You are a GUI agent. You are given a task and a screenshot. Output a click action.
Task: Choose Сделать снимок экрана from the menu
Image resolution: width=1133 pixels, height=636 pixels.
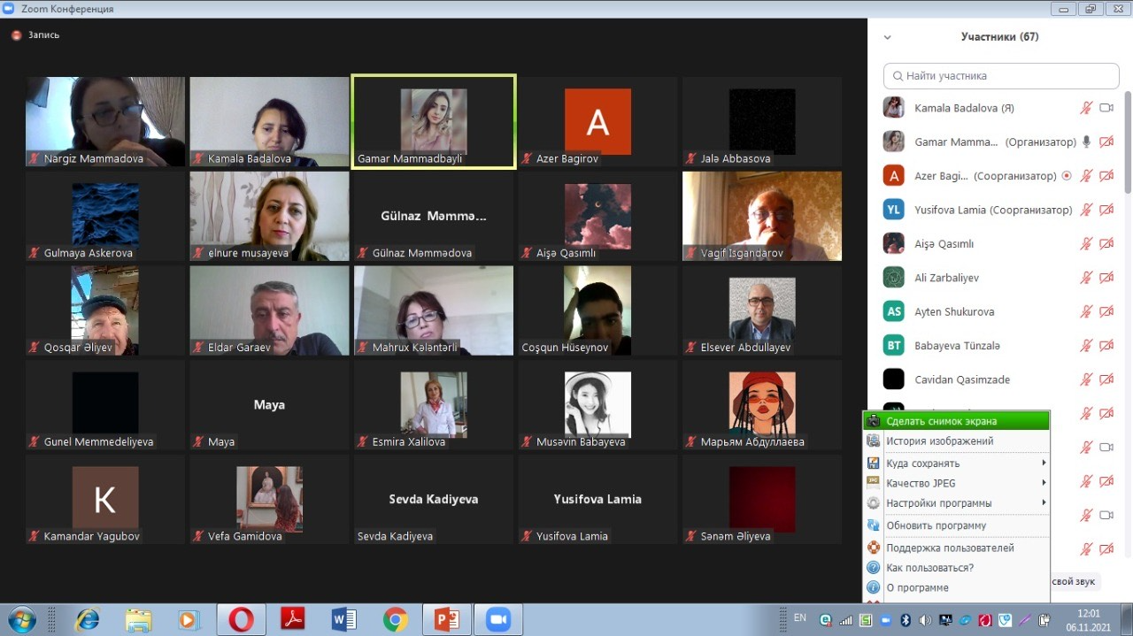pyautogui.click(x=956, y=421)
